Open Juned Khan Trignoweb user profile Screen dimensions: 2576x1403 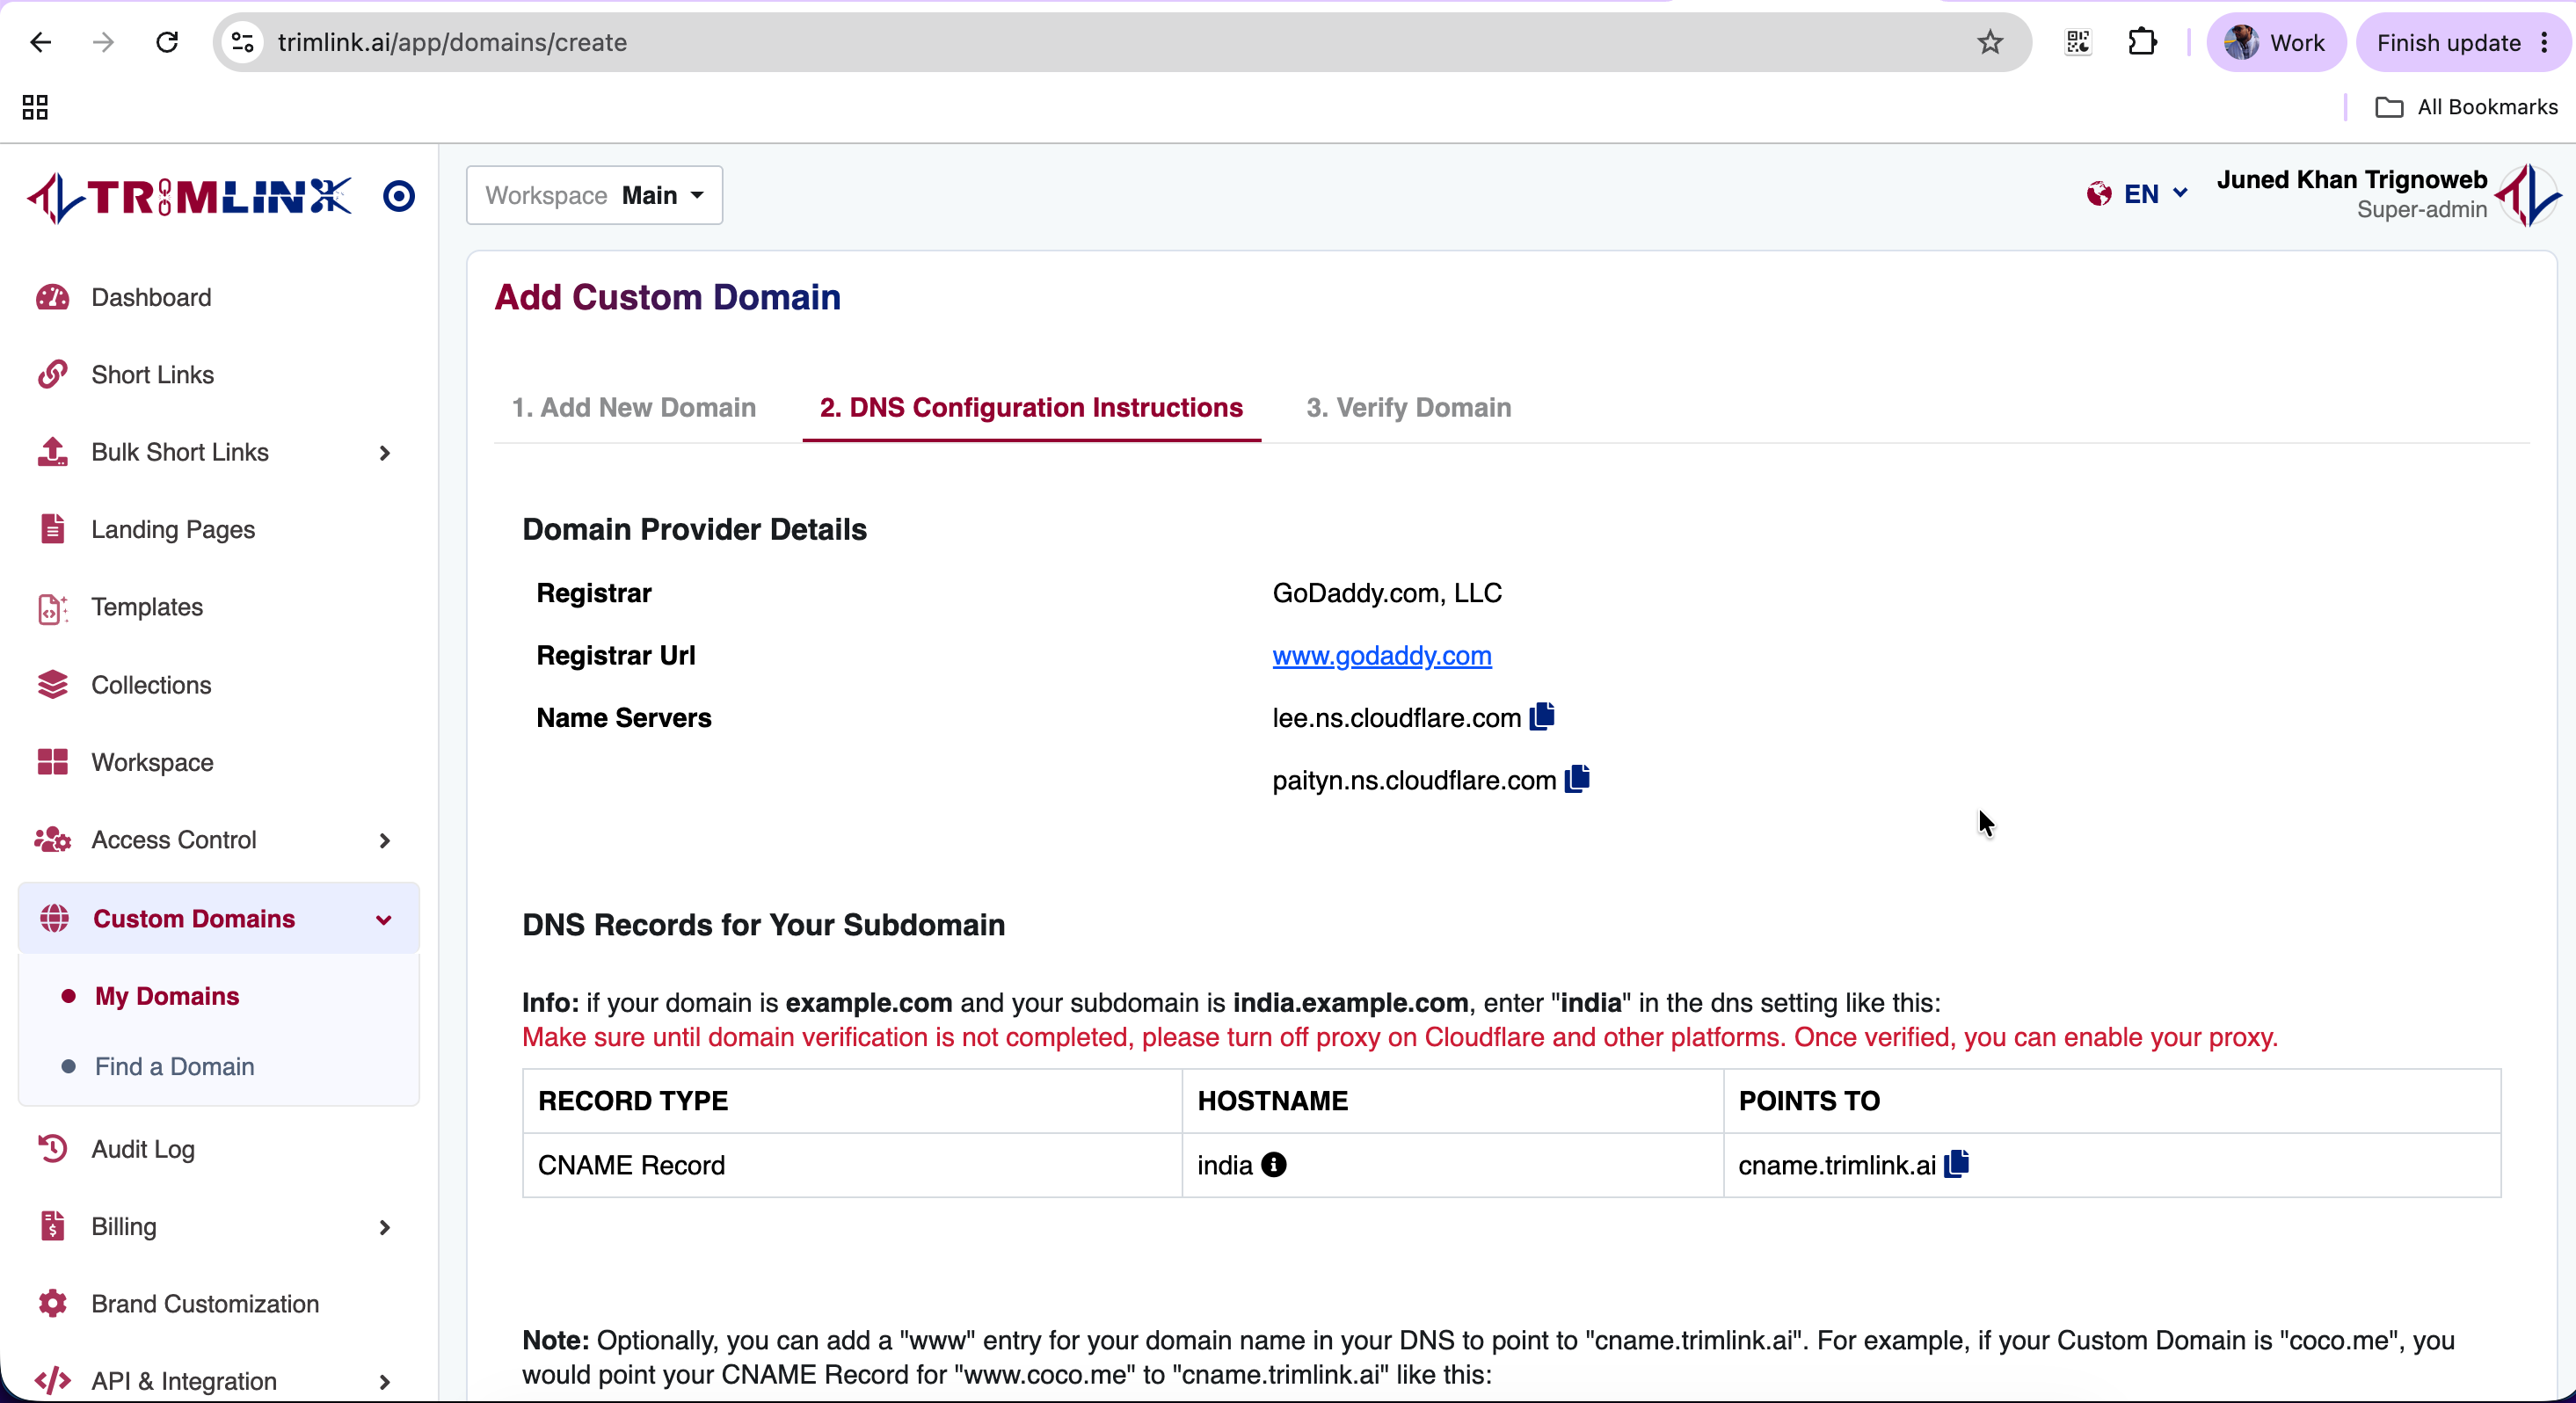click(2352, 194)
